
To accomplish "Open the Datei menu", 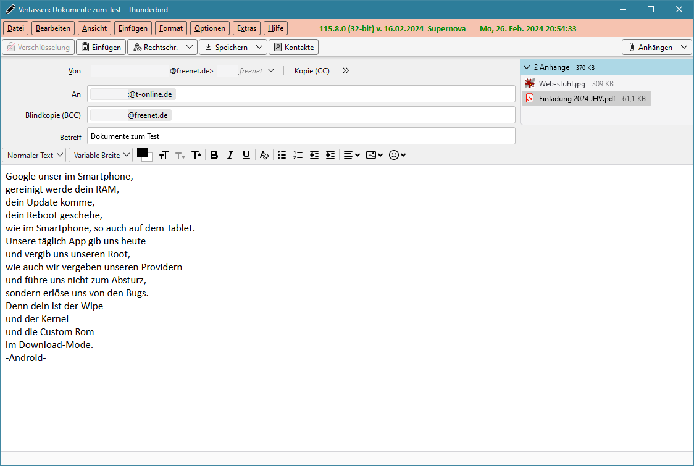I will pos(15,28).
